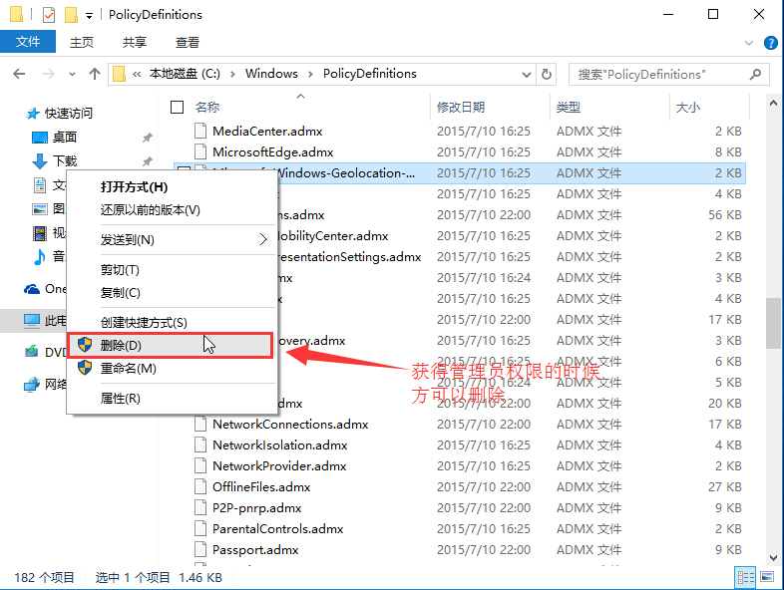
Task: Expand the recent locations dropdown arrow
Action: pos(71,74)
